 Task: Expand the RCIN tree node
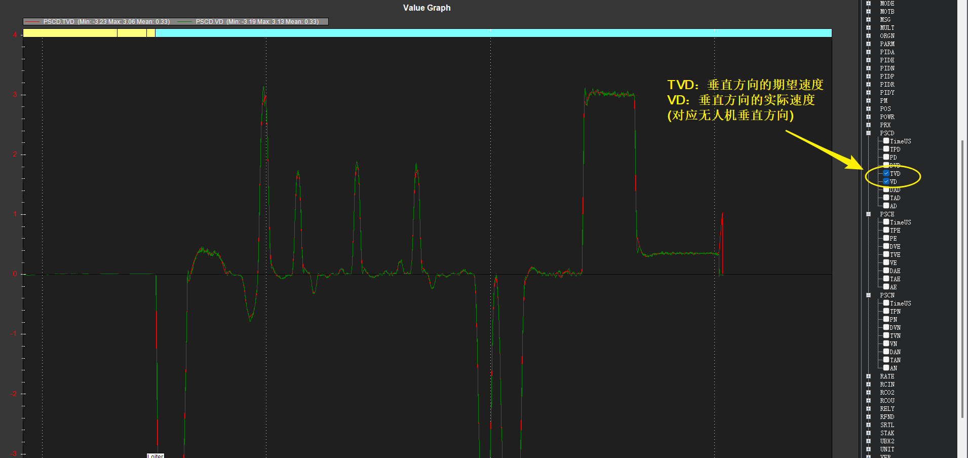pos(868,385)
